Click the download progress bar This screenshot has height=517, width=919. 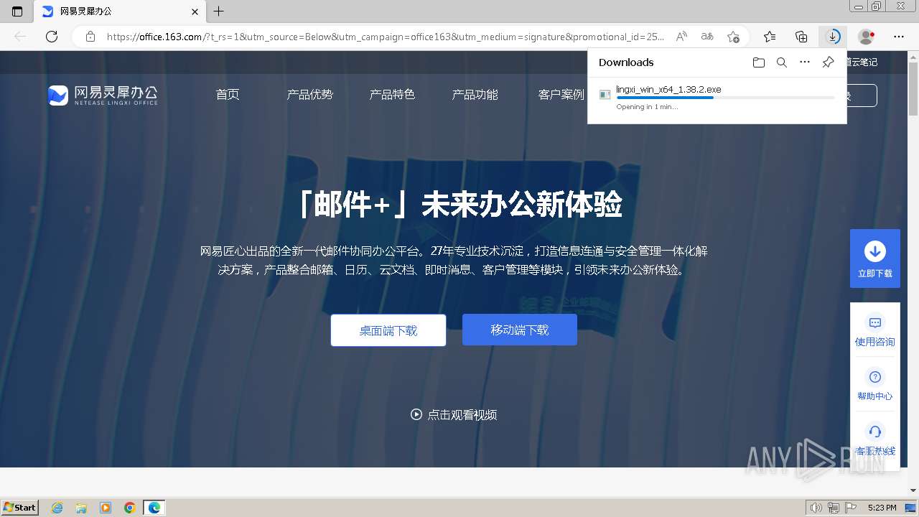(x=725, y=98)
